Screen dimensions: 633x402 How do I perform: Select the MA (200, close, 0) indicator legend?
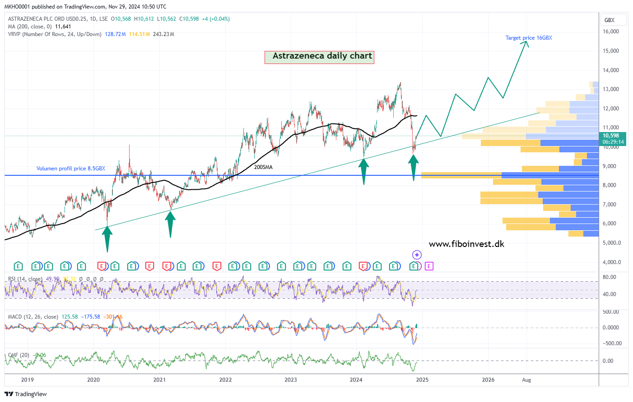[30, 27]
